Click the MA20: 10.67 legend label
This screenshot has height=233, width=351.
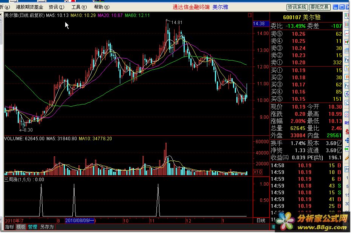tap(110, 15)
